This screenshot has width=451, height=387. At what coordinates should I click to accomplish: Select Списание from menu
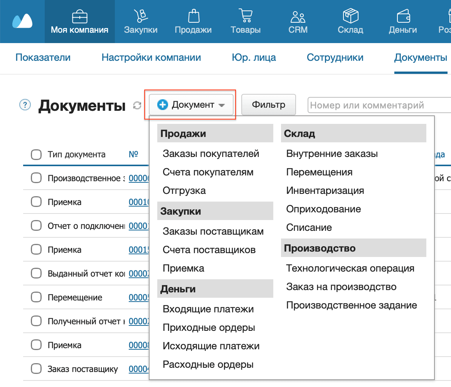click(x=309, y=227)
